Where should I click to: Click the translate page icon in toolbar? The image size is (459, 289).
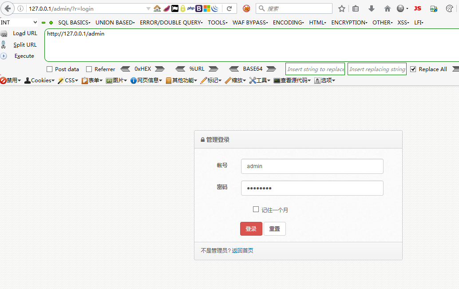pos(434,9)
